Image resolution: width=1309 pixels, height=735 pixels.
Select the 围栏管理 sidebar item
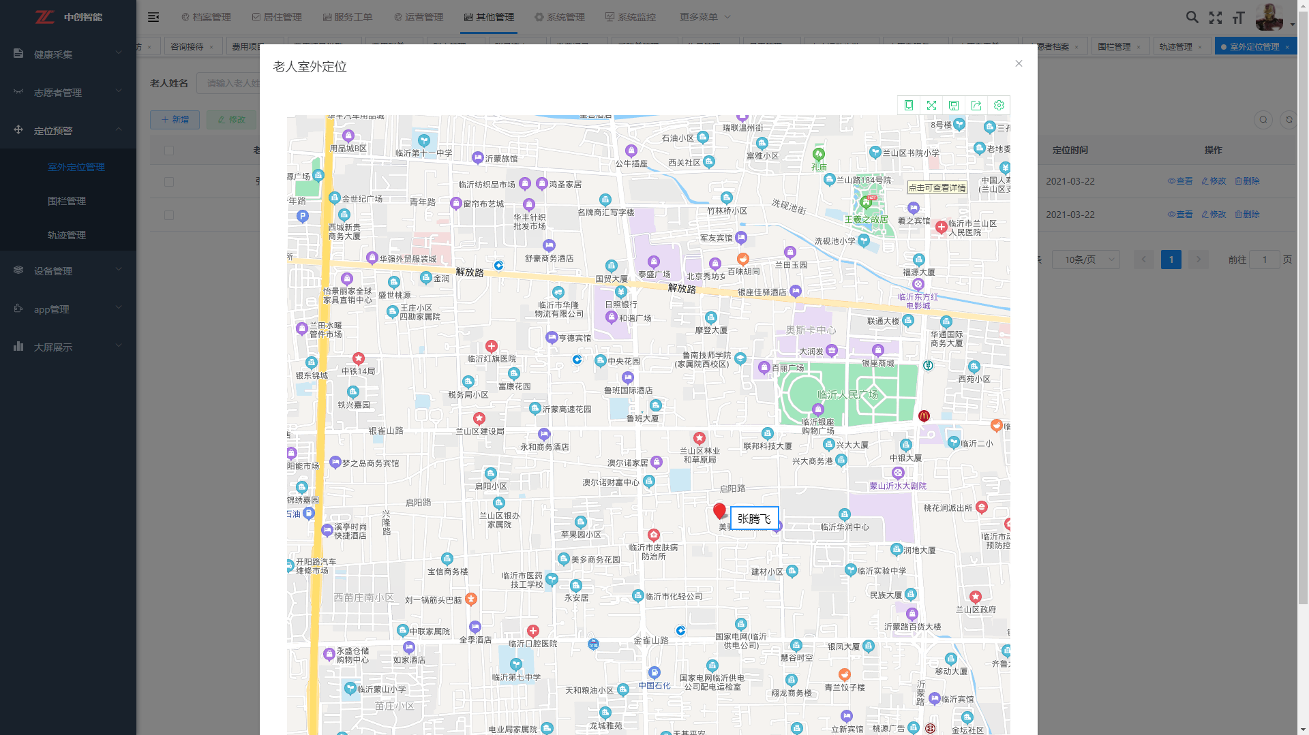[x=67, y=201]
